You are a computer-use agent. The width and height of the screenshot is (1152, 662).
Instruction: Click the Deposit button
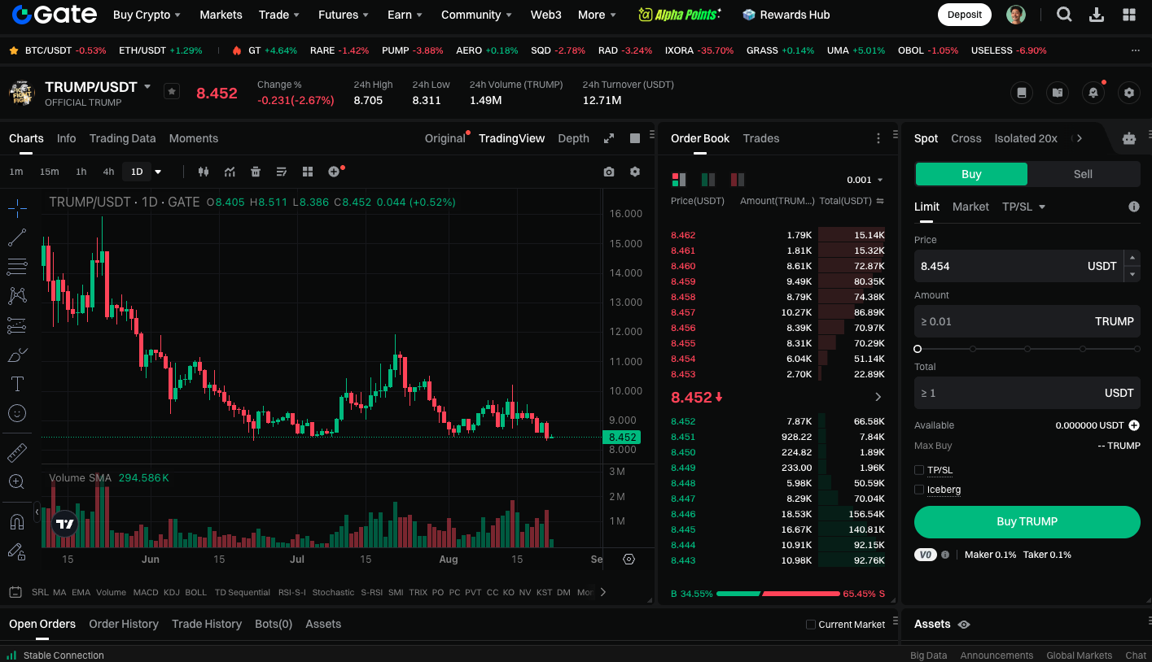coord(965,15)
